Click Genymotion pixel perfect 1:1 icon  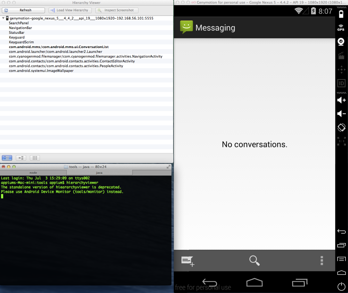click(341, 141)
